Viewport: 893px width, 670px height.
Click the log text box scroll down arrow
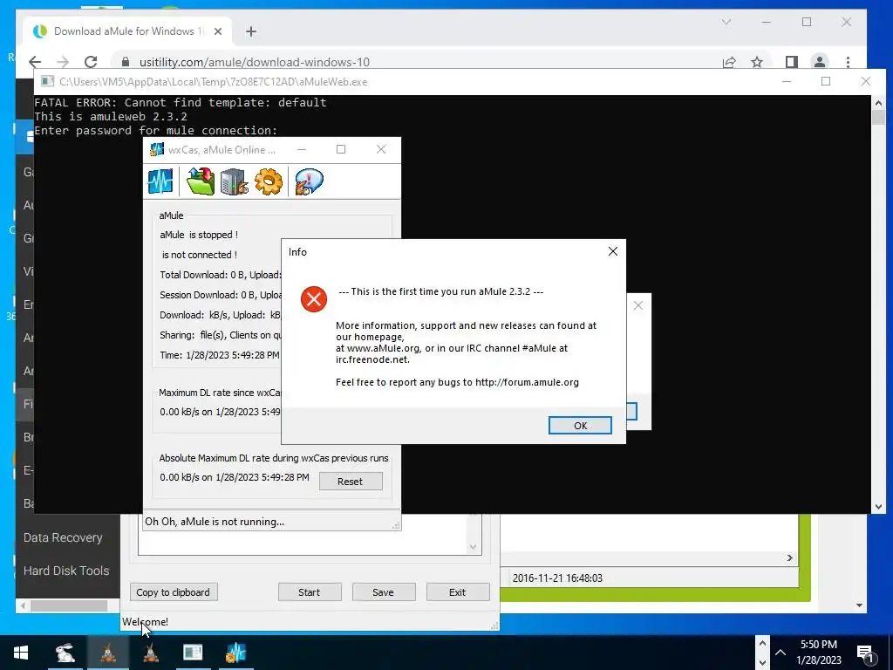[x=473, y=547]
